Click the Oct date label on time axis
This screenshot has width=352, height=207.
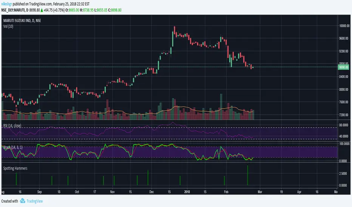click(x=77, y=192)
